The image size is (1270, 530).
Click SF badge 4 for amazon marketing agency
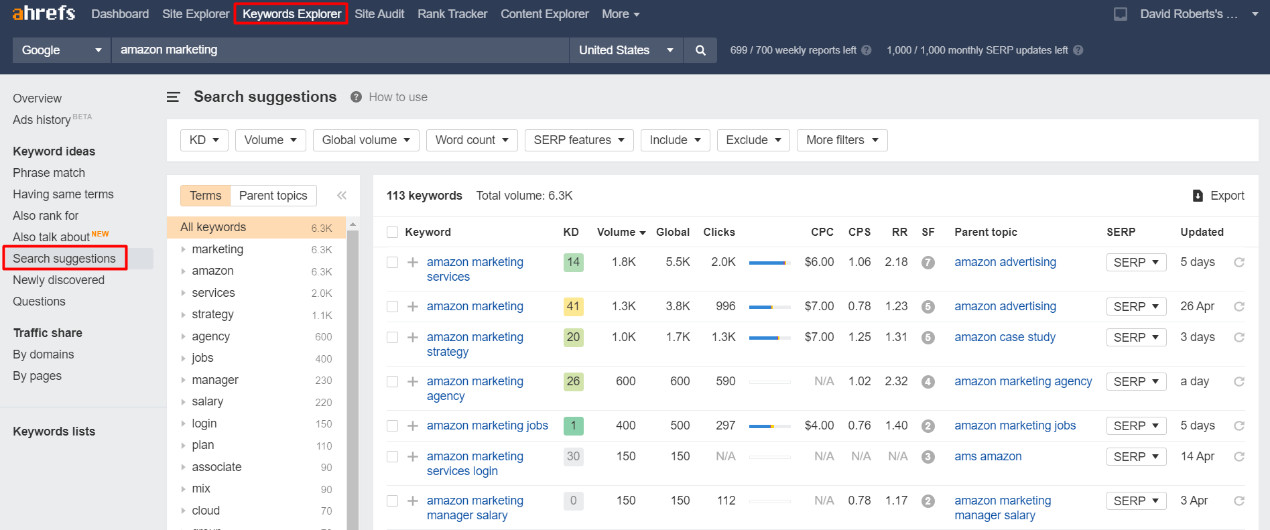[928, 382]
